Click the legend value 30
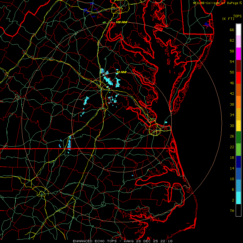The image size is (243, 243). click(232, 126)
